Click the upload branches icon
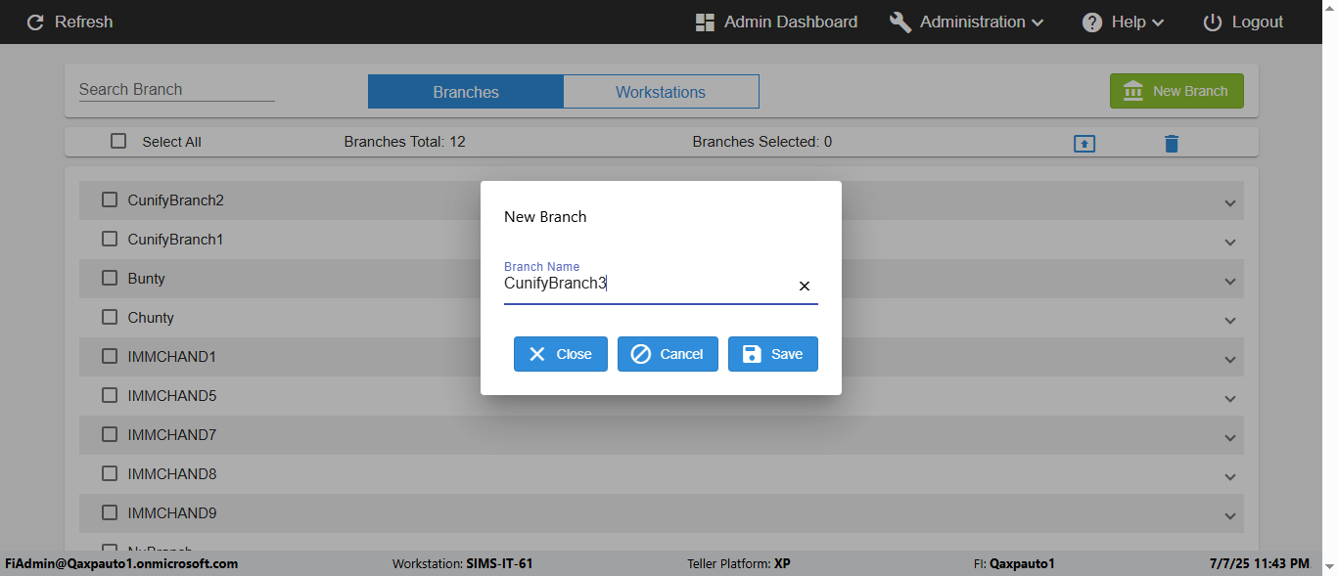 (1084, 144)
